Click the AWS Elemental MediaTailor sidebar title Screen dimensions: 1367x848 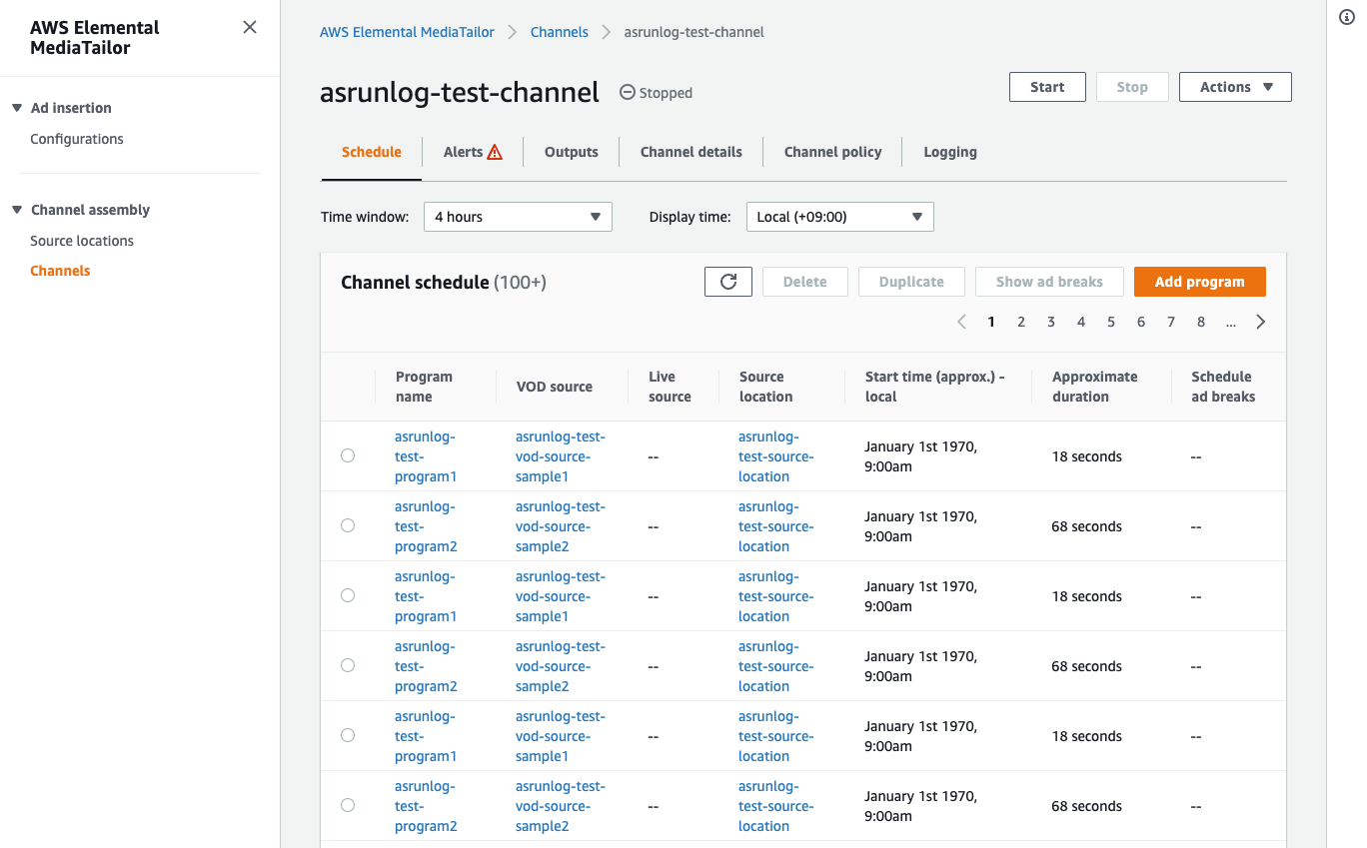[x=95, y=38]
